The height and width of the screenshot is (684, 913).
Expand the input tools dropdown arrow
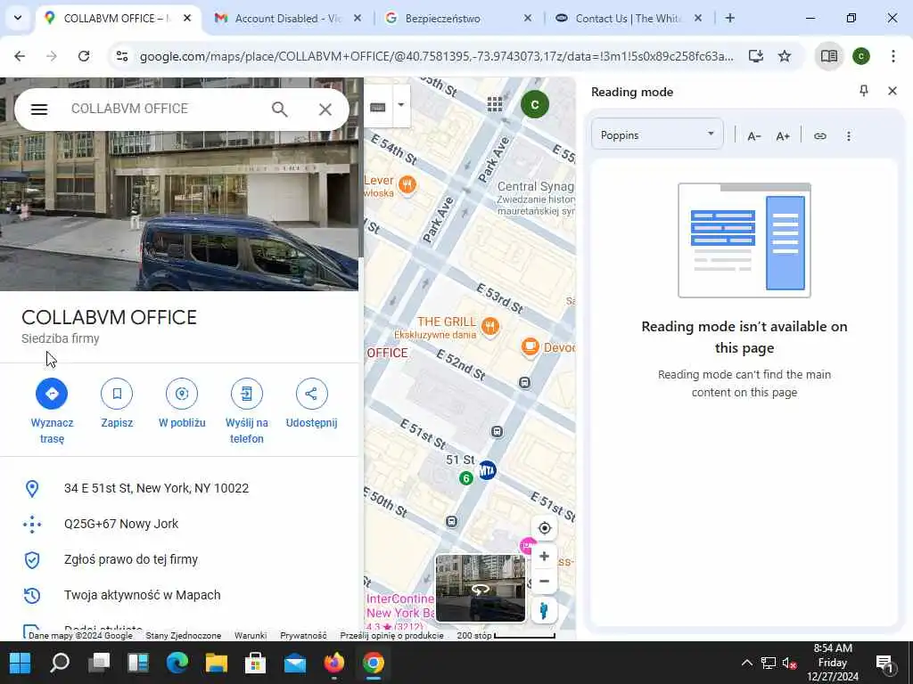400,106
